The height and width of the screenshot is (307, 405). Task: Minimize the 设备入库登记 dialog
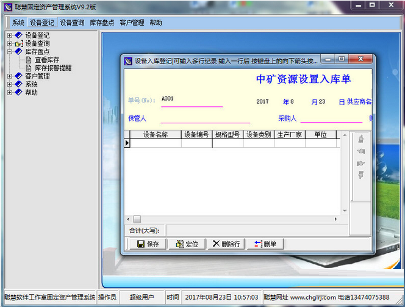pyautogui.click(x=328, y=59)
